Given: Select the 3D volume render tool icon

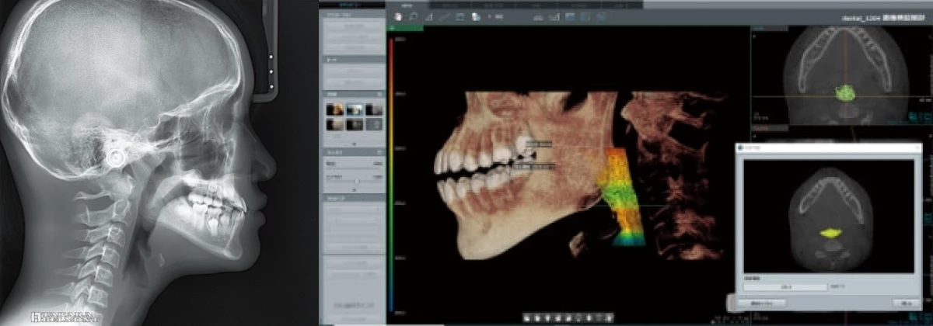Looking at the screenshot, I should click(x=398, y=16).
